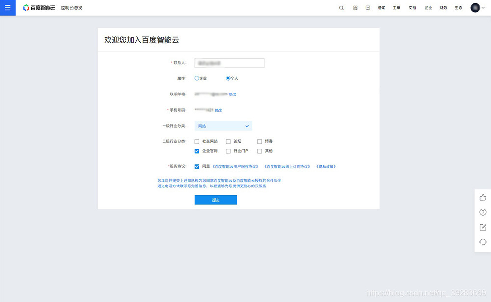The image size is (491, 302).
Task: Open the message notification icon
Action: pyautogui.click(x=368, y=8)
